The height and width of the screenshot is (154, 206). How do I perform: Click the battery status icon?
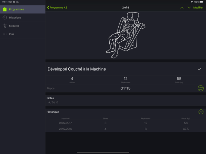(201, 2)
